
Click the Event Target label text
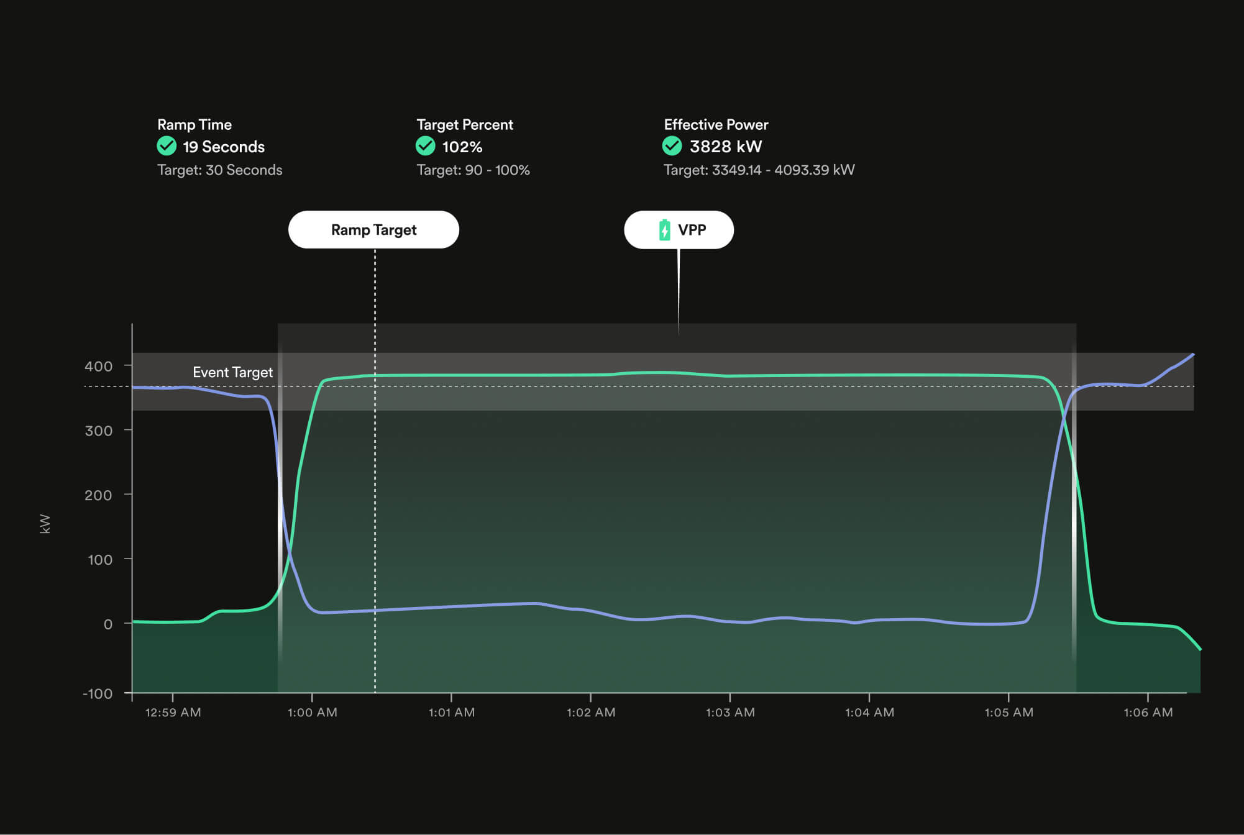pos(232,372)
